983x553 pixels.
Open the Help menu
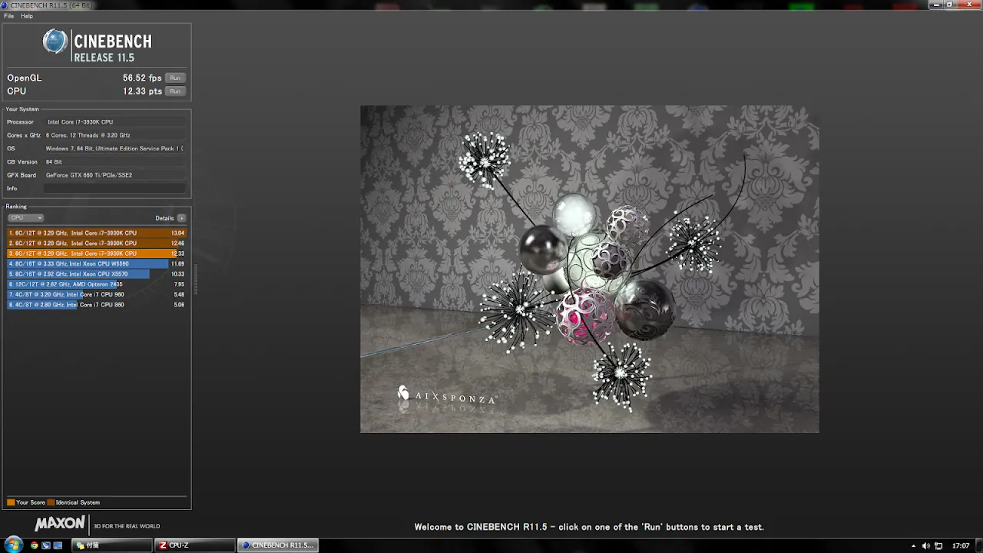coord(27,16)
